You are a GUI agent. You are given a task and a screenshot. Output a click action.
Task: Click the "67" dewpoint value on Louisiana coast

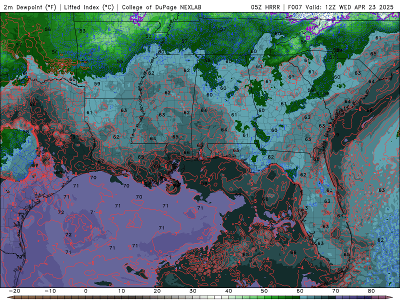(101, 161)
